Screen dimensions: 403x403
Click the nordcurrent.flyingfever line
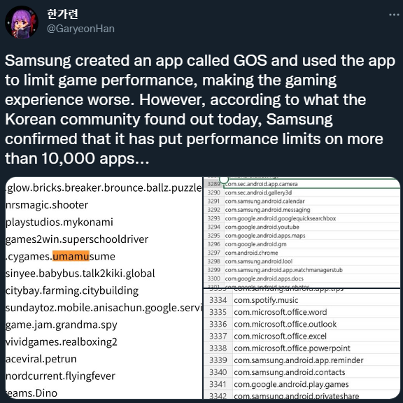point(60,376)
